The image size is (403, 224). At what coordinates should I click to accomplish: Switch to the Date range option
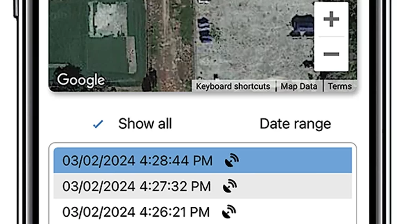[x=295, y=124]
